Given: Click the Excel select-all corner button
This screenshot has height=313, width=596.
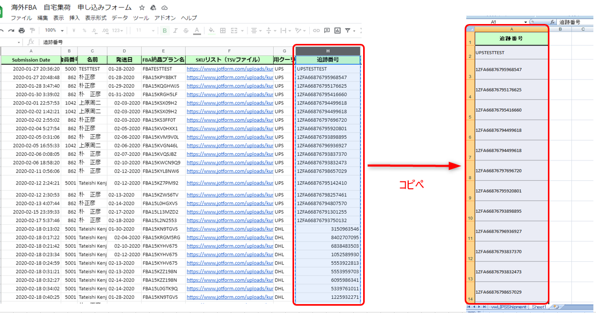Looking at the screenshot, I should (470, 29).
